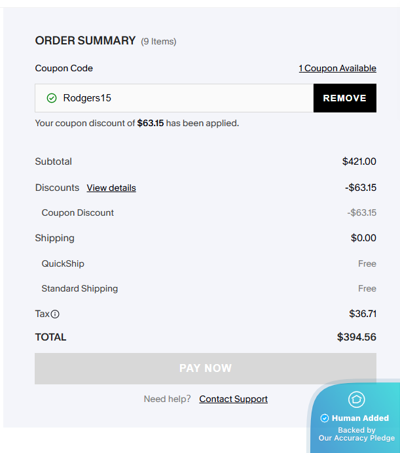Click the house icon in the badge
This screenshot has height=453, width=400.
[356, 399]
